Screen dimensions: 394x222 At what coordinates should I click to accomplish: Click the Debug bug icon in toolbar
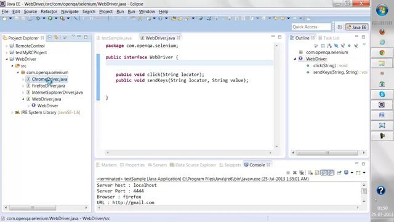[x=38, y=18]
